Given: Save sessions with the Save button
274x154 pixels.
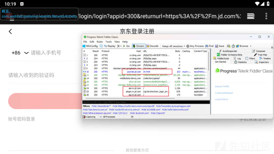Looking at the screenshot, I should point(220,46).
